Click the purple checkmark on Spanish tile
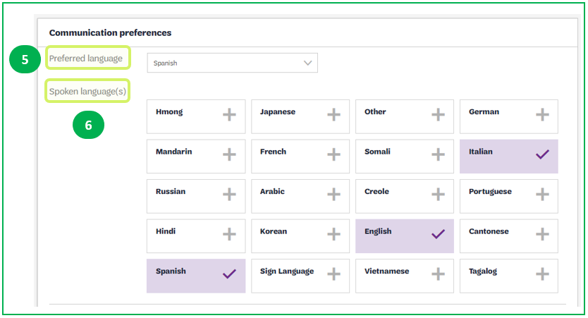 tap(229, 274)
